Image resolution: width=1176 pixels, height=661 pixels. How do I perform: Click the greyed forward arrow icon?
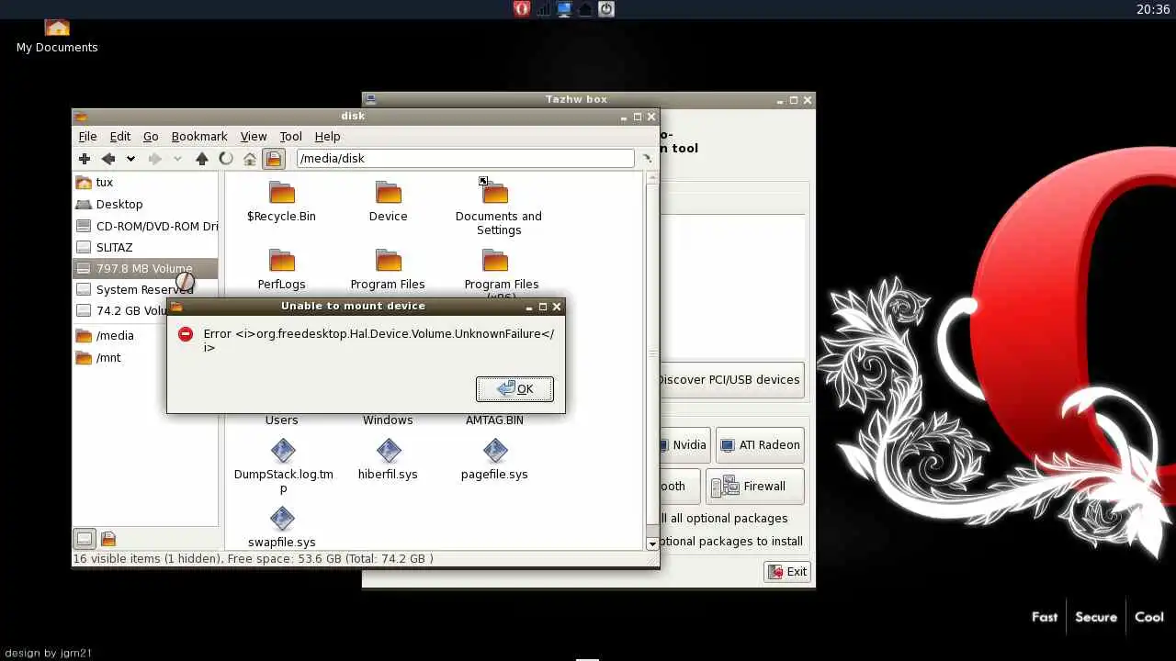154,159
